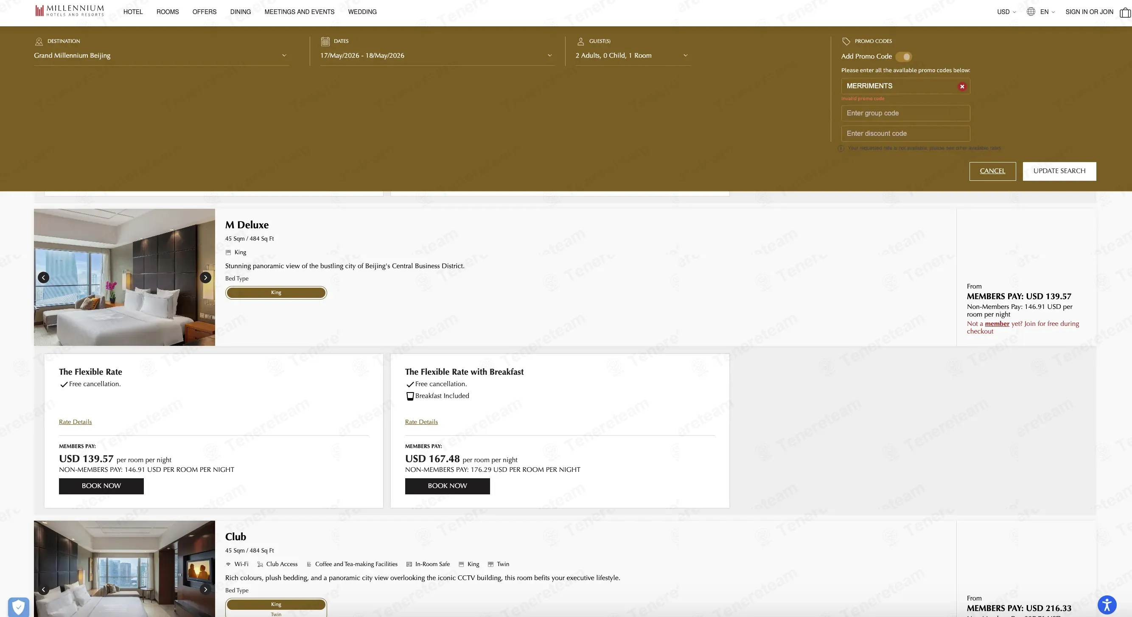Click the In-Room Safe amenity icon
This screenshot has height=617, width=1132.
pos(409,564)
